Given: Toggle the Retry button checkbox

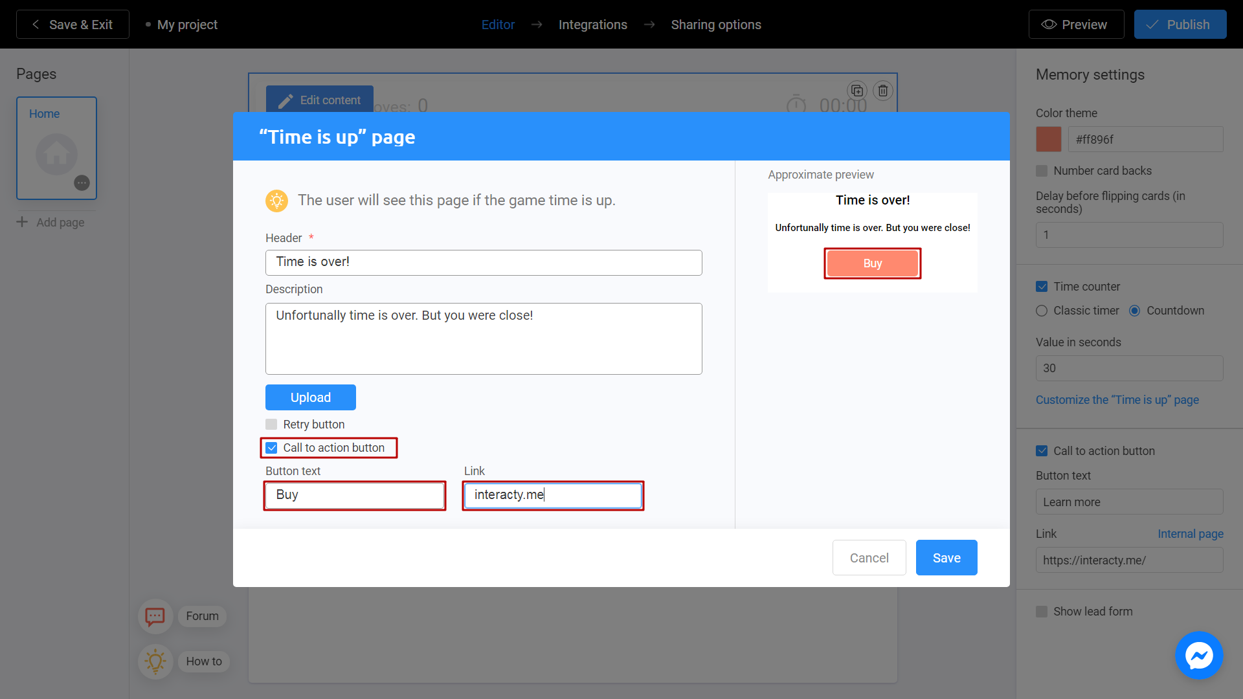Looking at the screenshot, I should 271,424.
